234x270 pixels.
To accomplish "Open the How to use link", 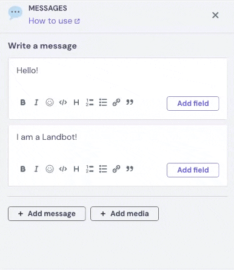I will pos(54,21).
